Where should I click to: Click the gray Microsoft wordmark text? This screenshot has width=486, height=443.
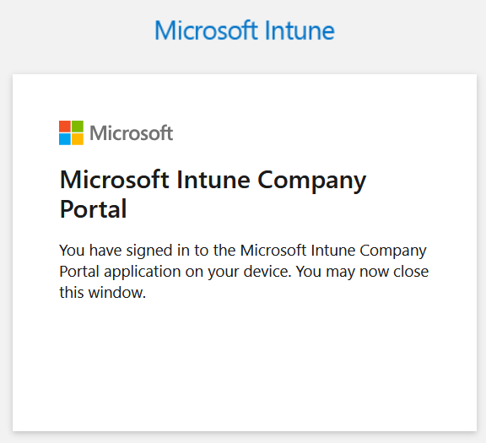click(131, 133)
